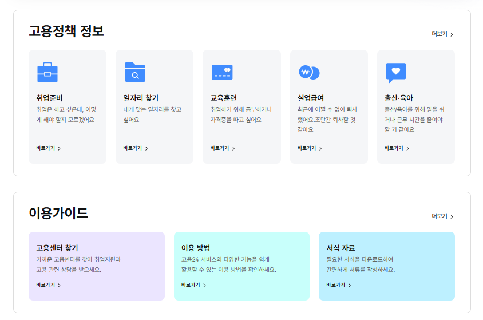Screen dimensions: 483x320
Task: Click description '취업은 하고 싶은데, 어떻게 해야 할지 모르겠어요'
Action: pos(66,114)
